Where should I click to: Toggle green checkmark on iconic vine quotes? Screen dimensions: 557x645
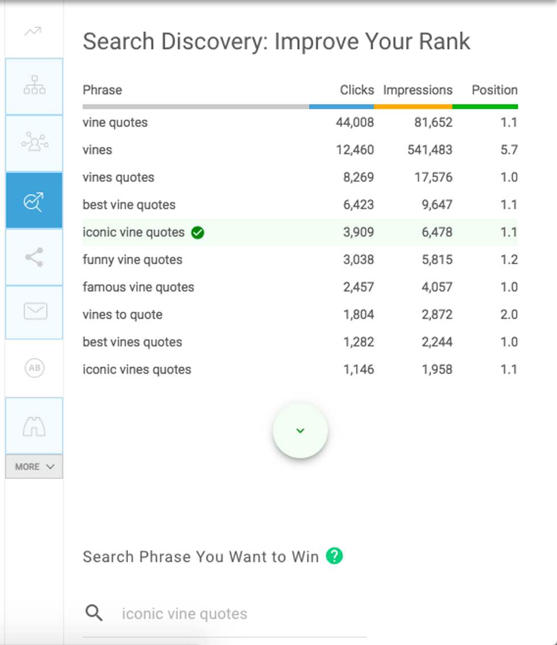click(x=198, y=232)
